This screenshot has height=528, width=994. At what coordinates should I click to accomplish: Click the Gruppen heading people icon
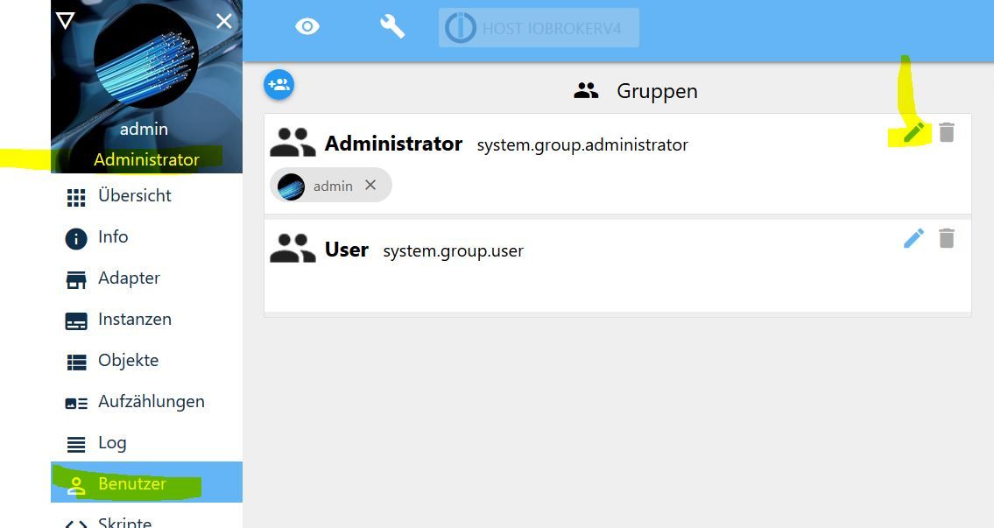tap(586, 91)
